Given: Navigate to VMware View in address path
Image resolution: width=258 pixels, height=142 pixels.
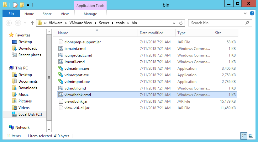Looking at the screenshot, I should point(81,23).
